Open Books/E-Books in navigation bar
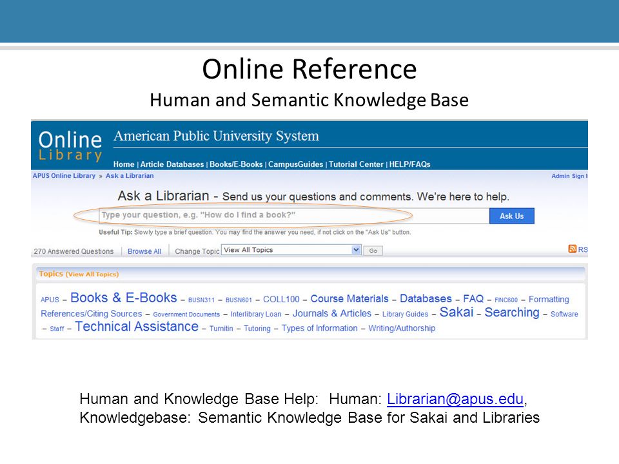 pos(236,164)
